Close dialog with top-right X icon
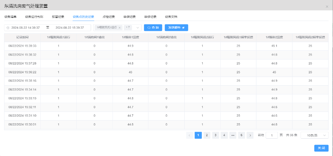This screenshot has width=333, height=156. (327, 7)
